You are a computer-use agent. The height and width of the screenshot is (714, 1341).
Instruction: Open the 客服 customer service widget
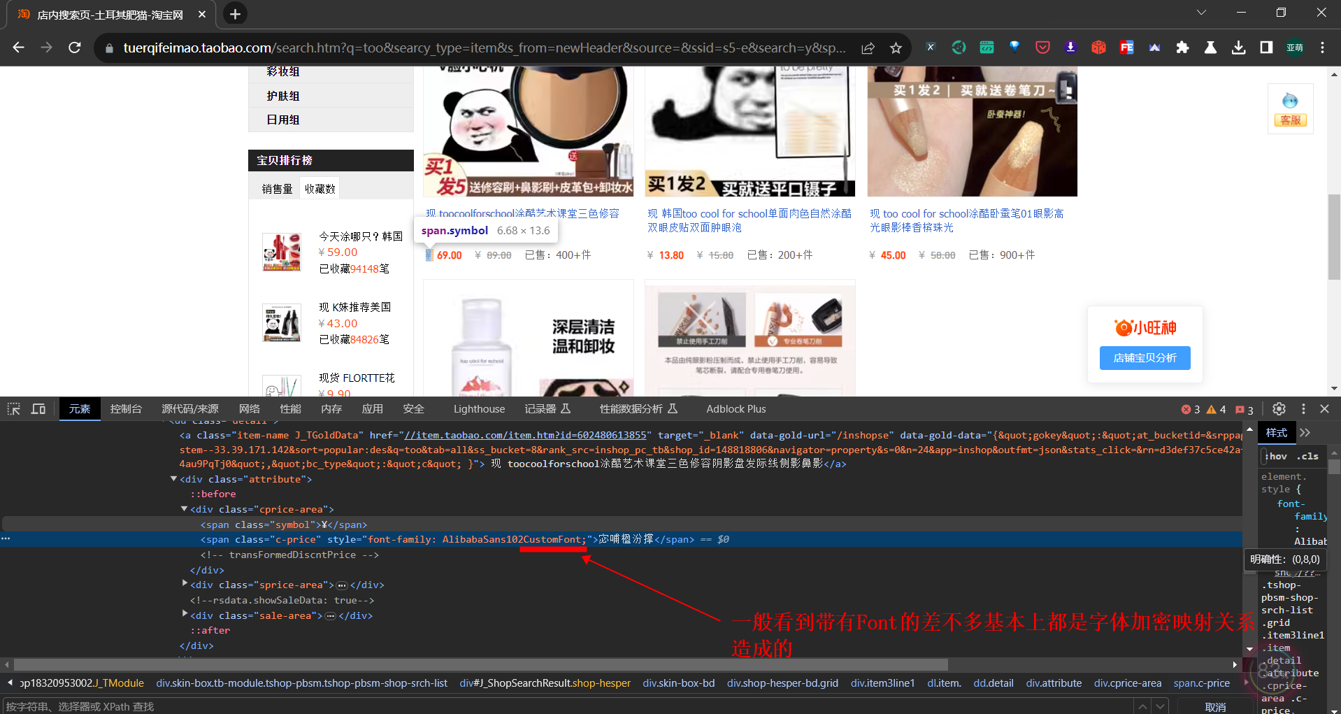1290,109
